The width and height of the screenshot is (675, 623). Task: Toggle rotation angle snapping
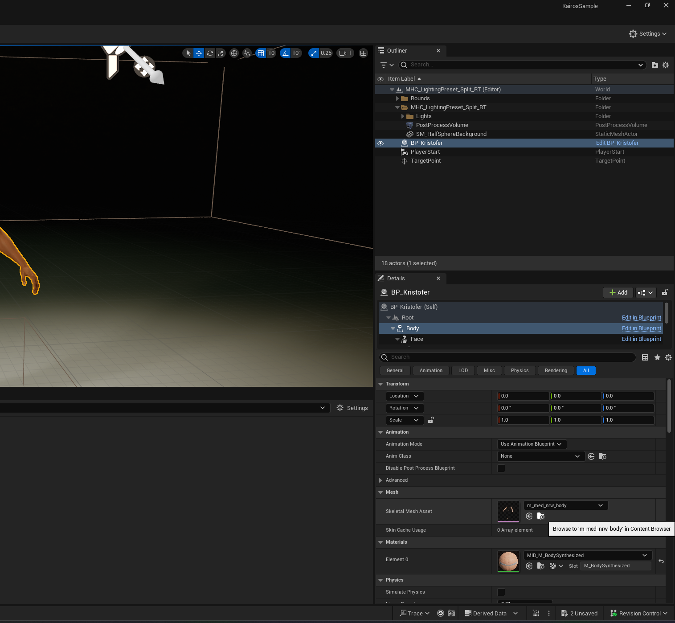285,53
